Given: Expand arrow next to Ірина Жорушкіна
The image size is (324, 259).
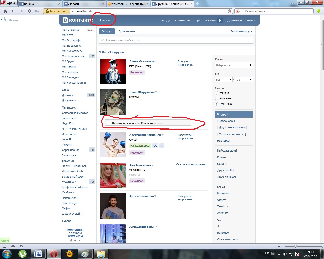Looking at the screenshot, I should tap(156, 92).
